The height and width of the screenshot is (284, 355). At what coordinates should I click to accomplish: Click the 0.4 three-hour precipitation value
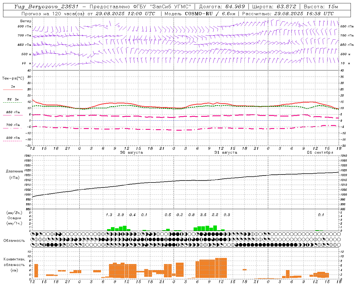pyautogui.click(x=133, y=215)
